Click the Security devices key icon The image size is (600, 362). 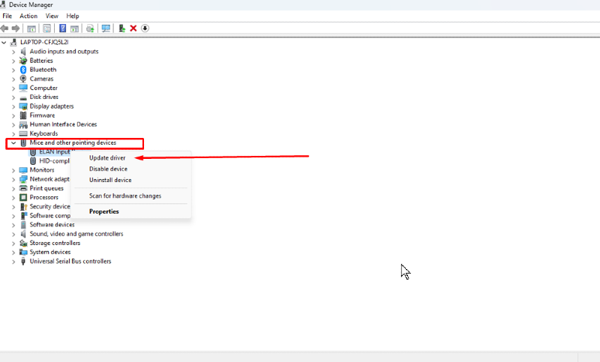click(x=23, y=206)
